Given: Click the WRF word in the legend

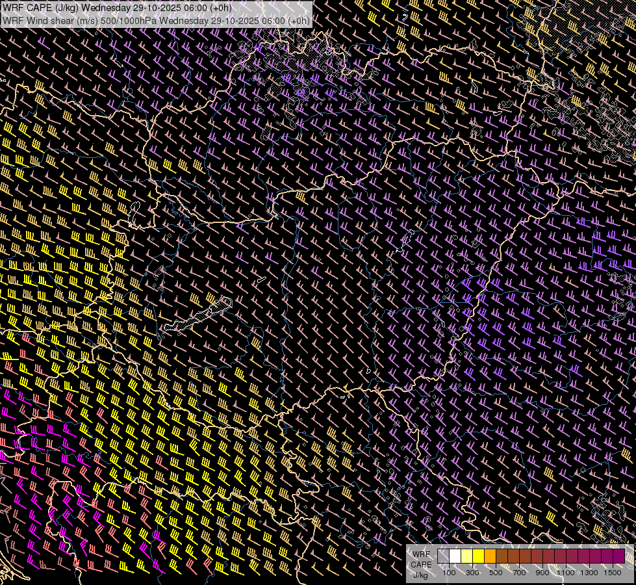Looking at the screenshot, I should pyautogui.click(x=421, y=554).
